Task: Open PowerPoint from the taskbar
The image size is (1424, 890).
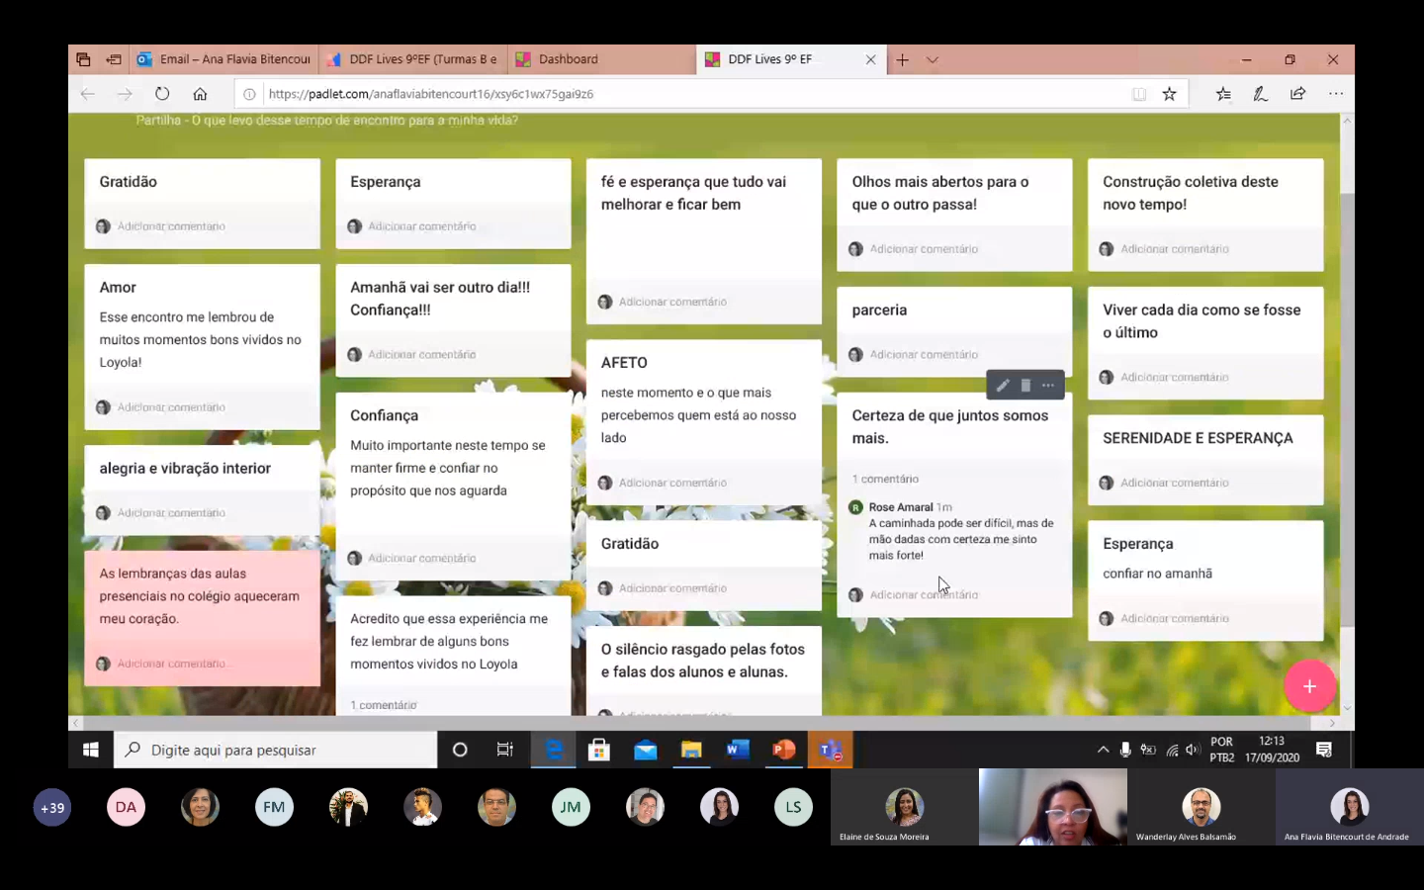Action: (783, 750)
